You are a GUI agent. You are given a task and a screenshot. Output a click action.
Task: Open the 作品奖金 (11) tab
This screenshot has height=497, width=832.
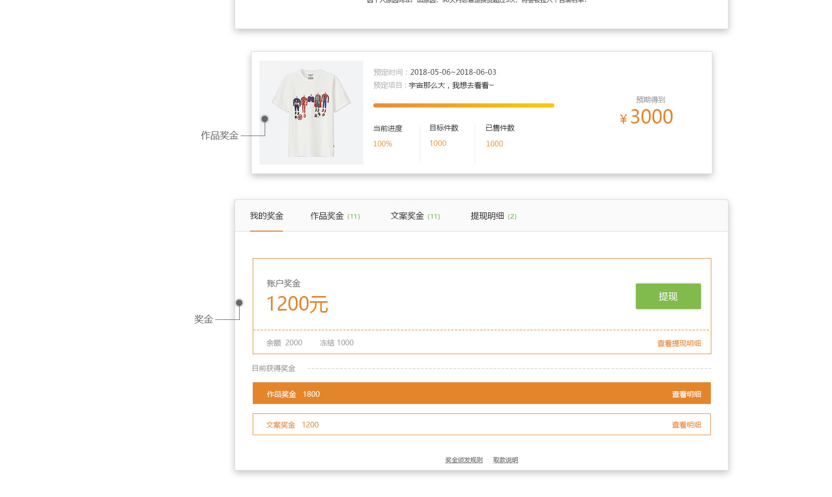point(334,216)
